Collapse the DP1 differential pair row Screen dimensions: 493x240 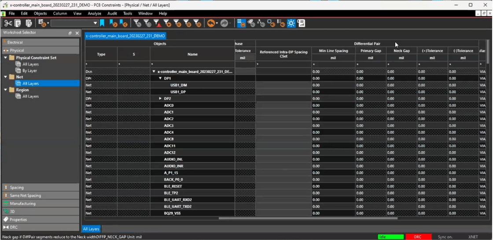(160, 78)
